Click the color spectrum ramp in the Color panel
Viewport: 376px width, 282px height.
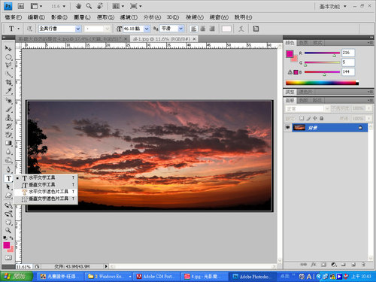click(x=322, y=83)
